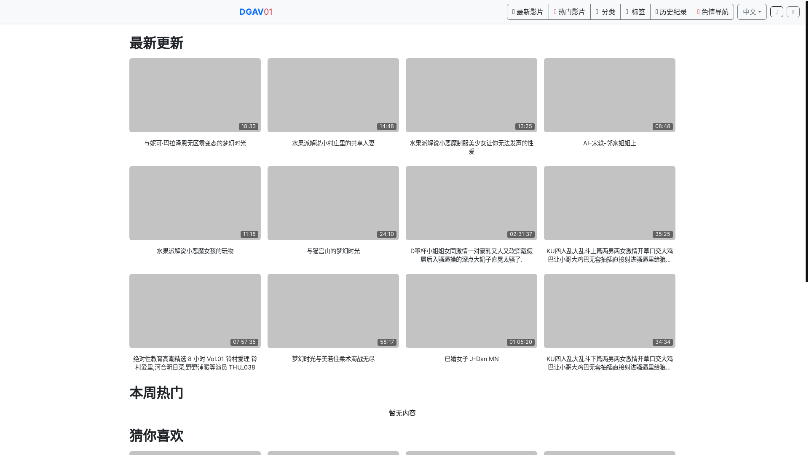The image size is (809, 455).
Task: View 历史纪录 from the nav bar
Action: point(671,12)
